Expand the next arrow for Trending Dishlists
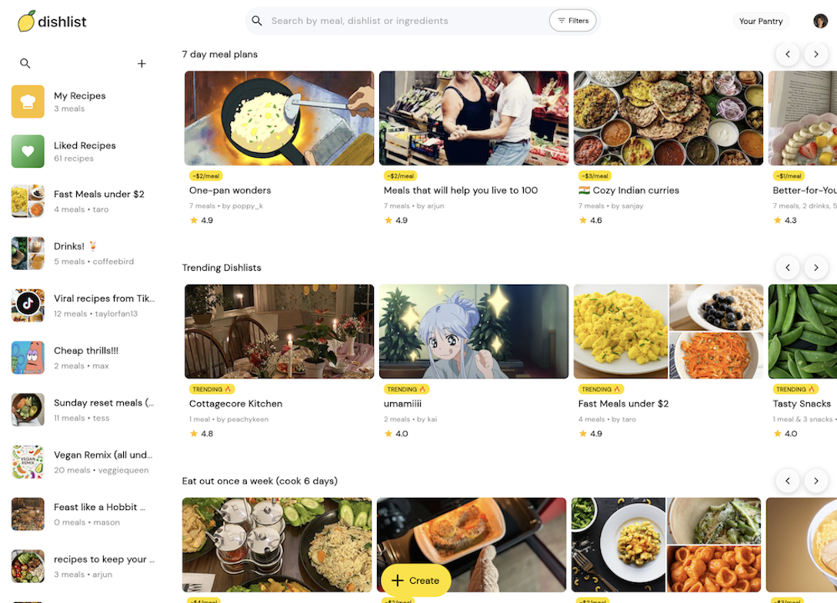Image resolution: width=837 pixels, height=603 pixels. coord(815,267)
